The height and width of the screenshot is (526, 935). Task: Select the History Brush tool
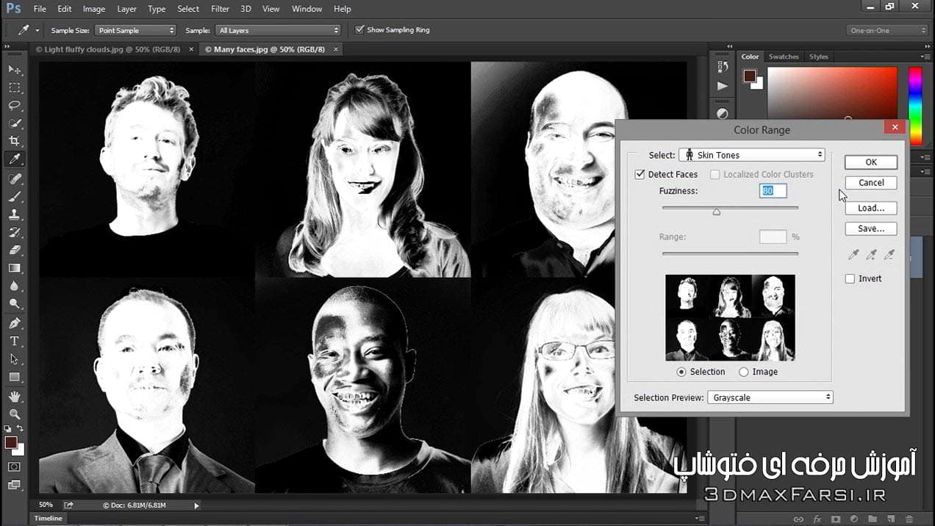click(15, 232)
